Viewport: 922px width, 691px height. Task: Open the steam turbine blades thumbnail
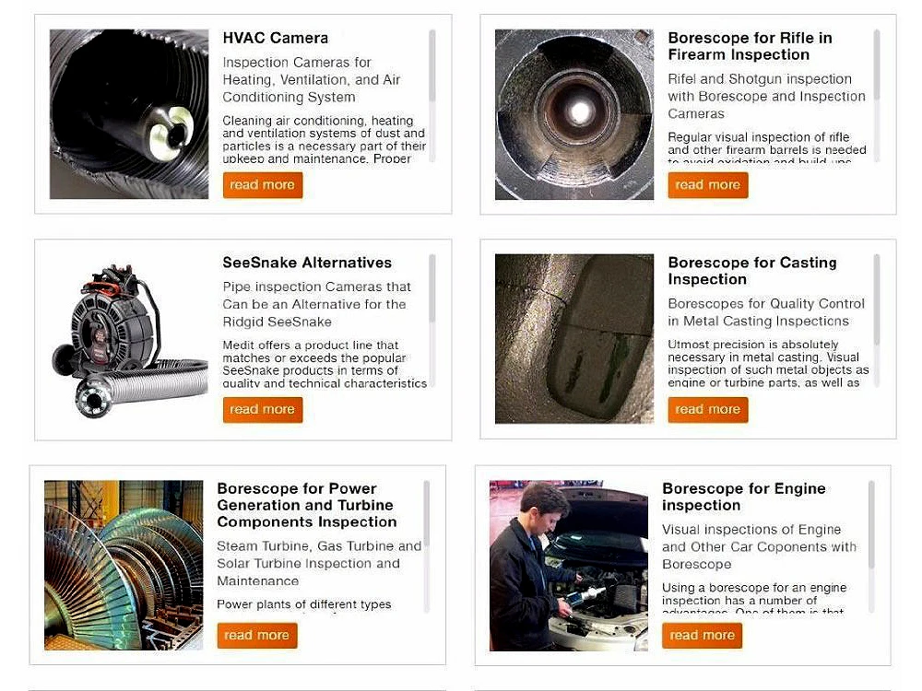click(x=124, y=566)
